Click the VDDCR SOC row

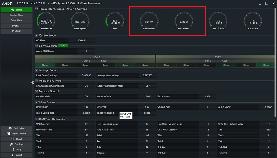[187, 107]
